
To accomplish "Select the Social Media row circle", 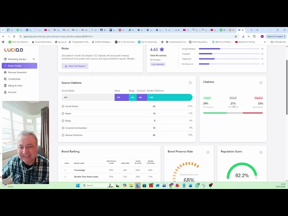I will tap(63, 106).
